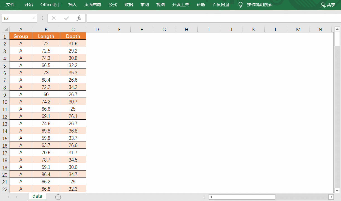This screenshot has width=341, height=201.
Task: Select column B header
Action: tap(46, 29)
